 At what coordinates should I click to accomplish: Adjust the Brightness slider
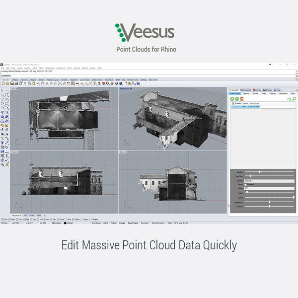pyautogui.click(x=270, y=201)
